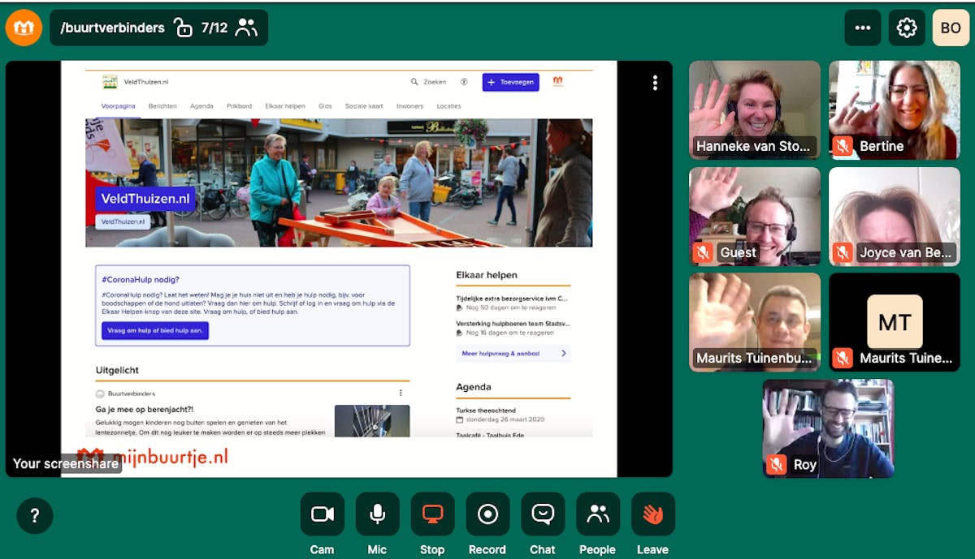The height and width of the screenshot is (559, 975).
Task: Click the Toevoegen button
Action: pyautogui.click(x=510, y=82)
